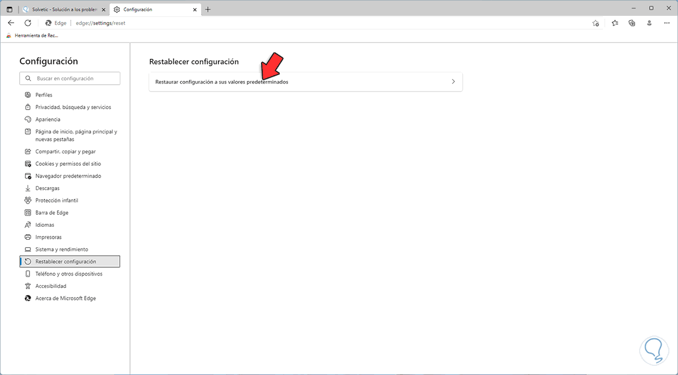
Task: Open Compartir, copiar y pegar settings
Action: click(70, 152)
